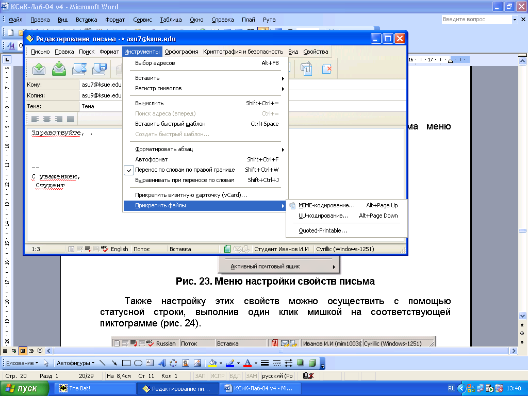Apply blue line color brush
This screenshot has width=528, height=396.
(230, 363)
